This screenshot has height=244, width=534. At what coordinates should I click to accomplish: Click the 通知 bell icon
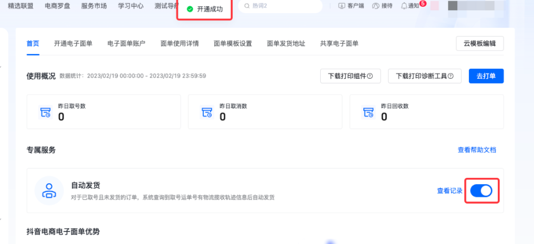(404, 6)
